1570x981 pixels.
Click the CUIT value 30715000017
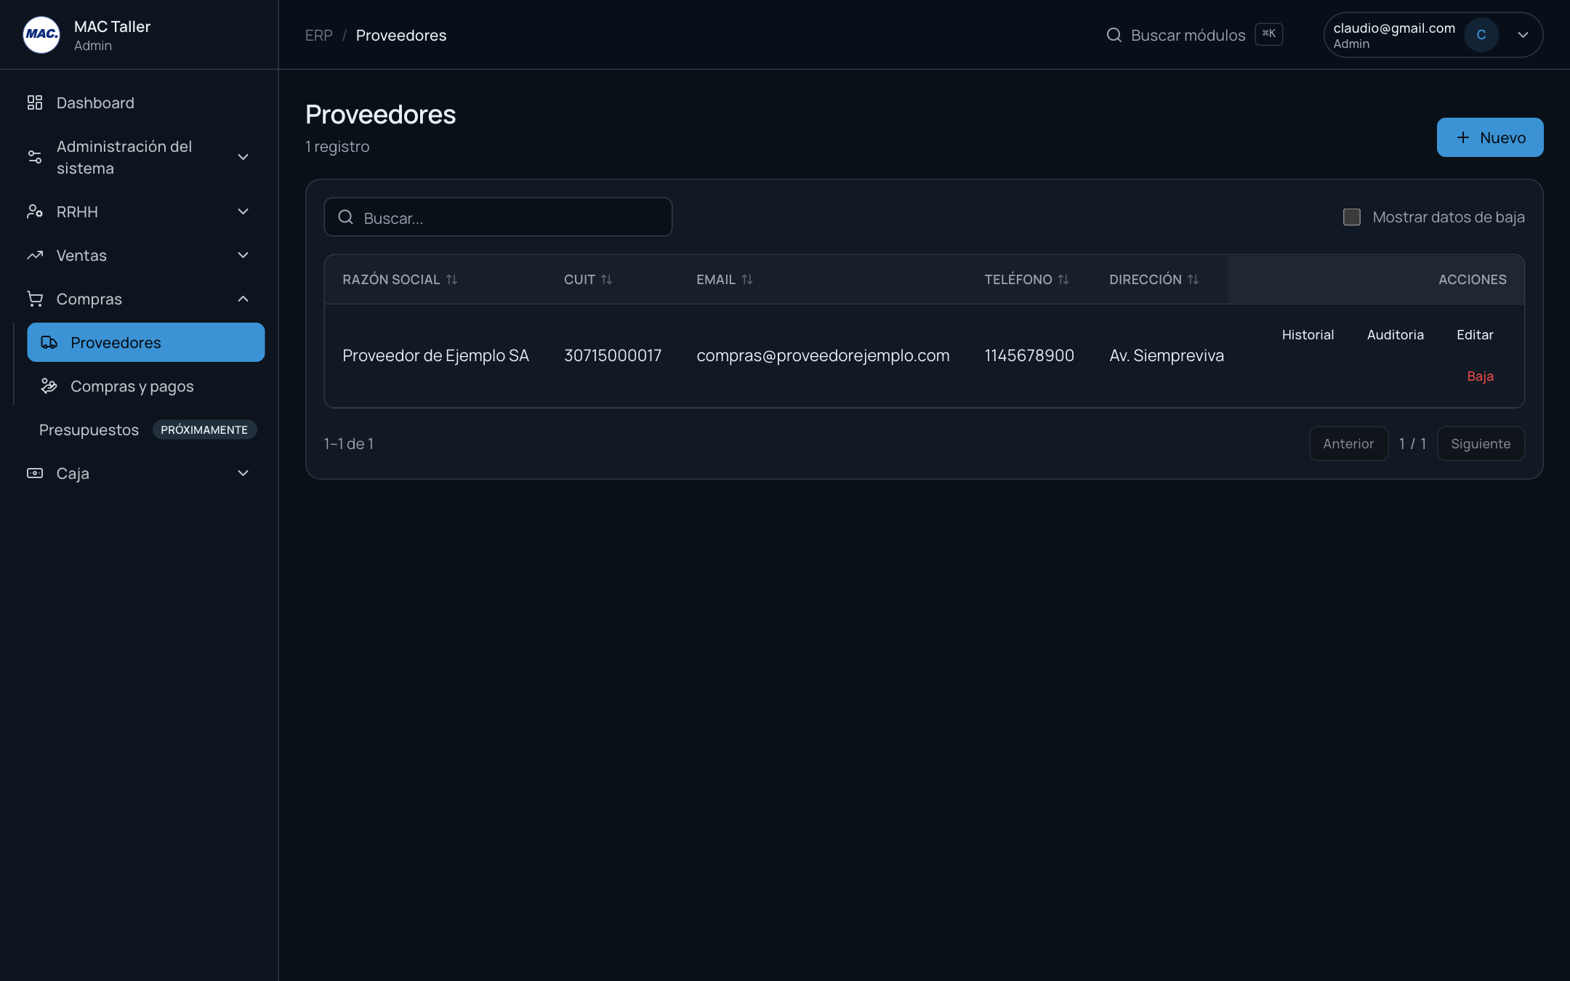613,355
